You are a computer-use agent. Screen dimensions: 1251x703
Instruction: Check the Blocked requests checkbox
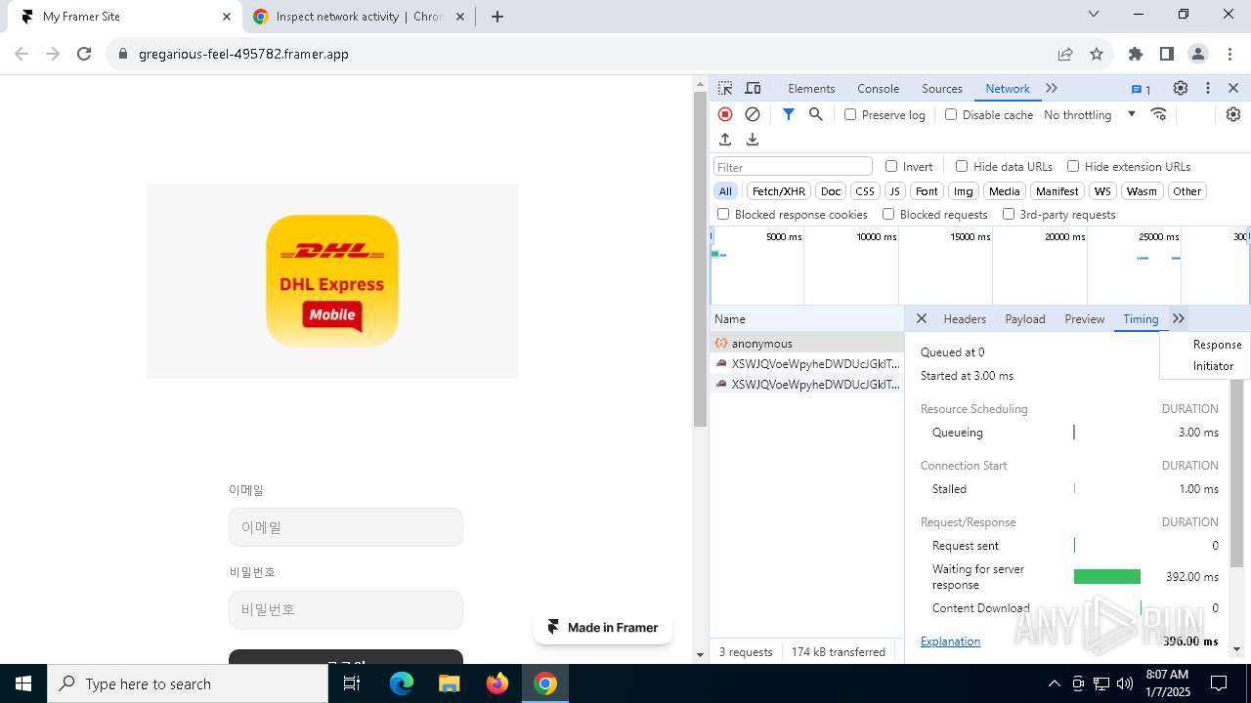tap(888, 214)
